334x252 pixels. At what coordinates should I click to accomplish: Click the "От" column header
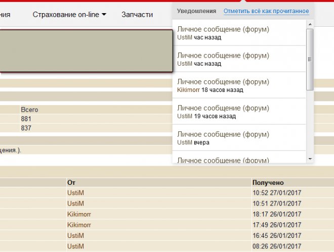(71, 182)
